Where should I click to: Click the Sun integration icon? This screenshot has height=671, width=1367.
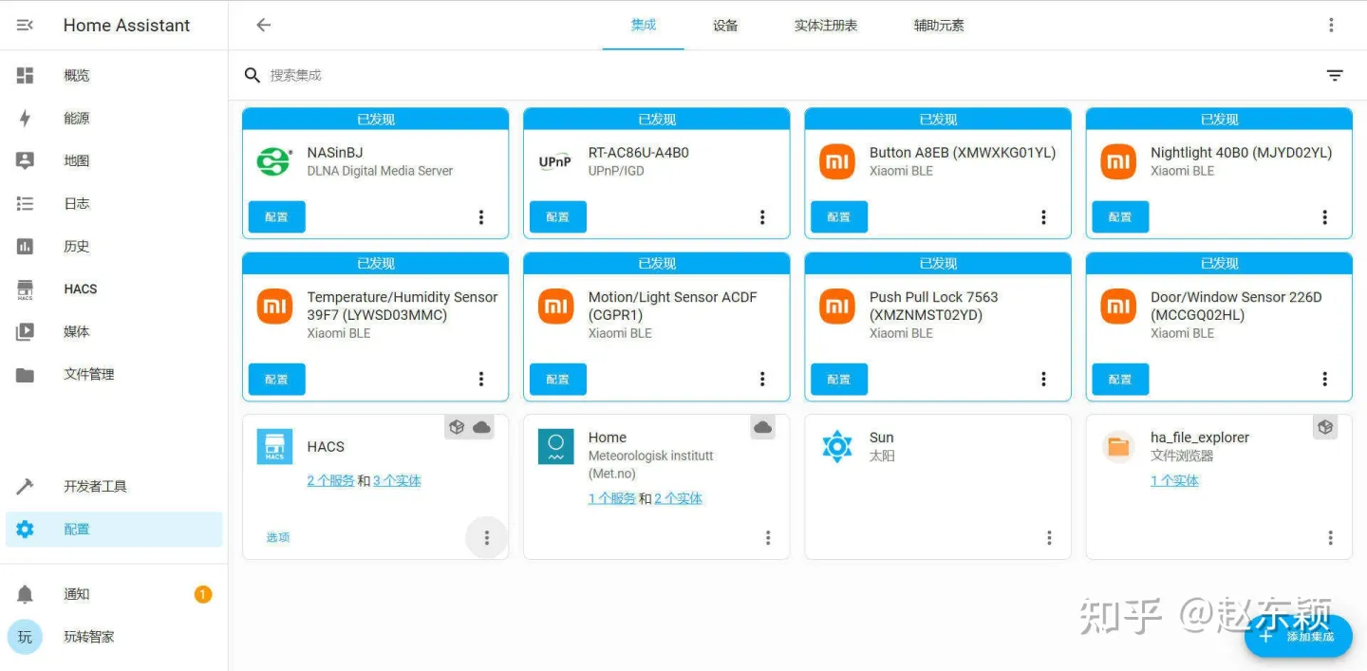(837, 446)
